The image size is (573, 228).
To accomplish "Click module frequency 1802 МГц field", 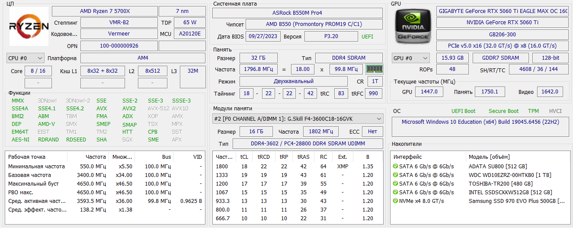I will [321, 132].
